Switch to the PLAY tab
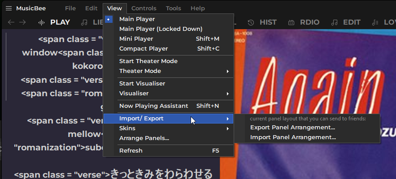 pos(60,22)
